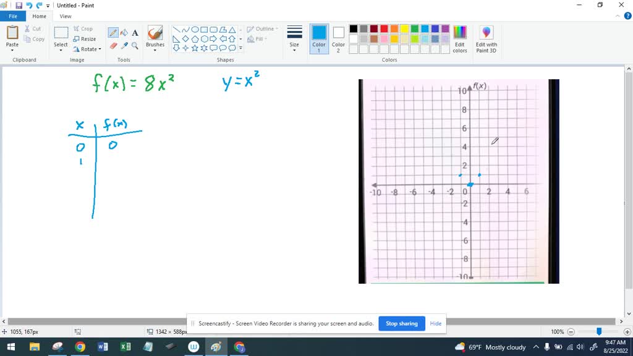Switch to the View tab

point(65,15)
